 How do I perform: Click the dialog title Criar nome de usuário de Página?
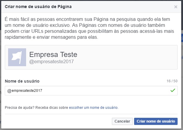(38, 6)
